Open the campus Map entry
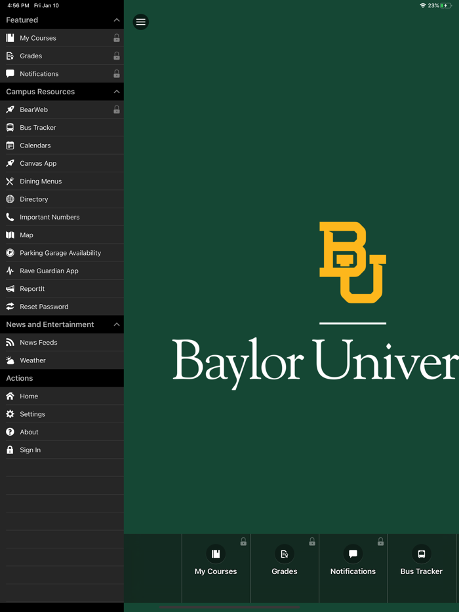This screenshot has width=459, height=612. point(62,235)
